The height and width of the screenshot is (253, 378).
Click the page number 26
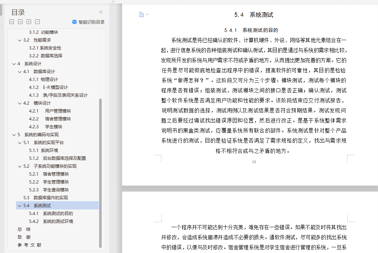tap(254, 162)
